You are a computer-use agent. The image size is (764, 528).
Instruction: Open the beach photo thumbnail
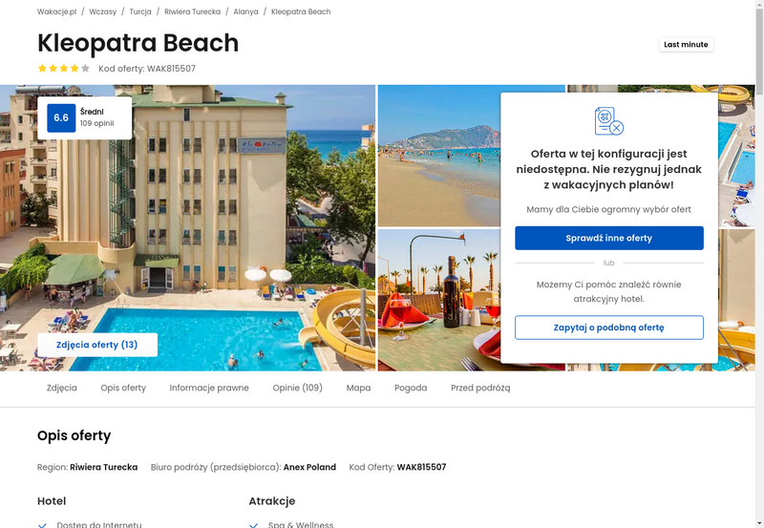coord(439,156)
